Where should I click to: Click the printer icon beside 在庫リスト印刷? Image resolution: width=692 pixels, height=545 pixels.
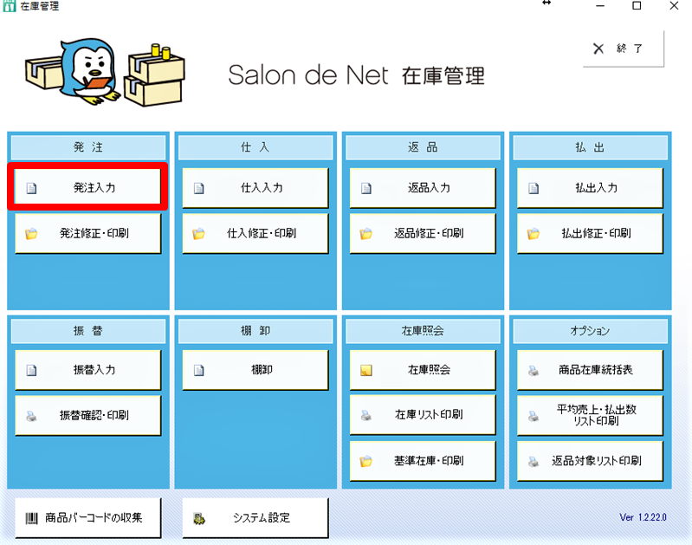365,415
